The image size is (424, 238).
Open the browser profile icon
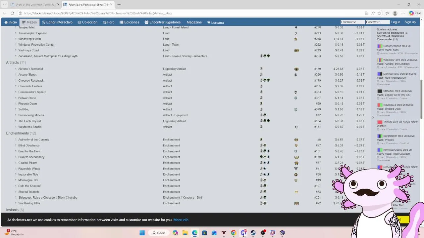pyautogui.click(x=395, y=13)
